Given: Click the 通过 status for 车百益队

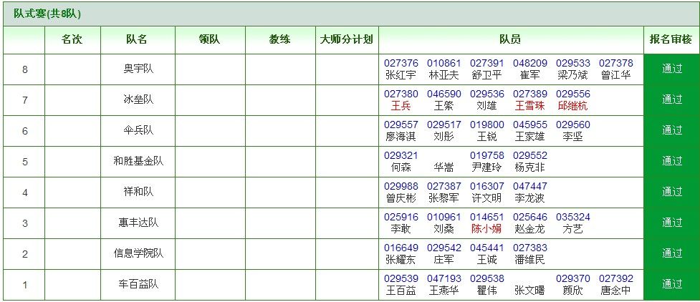Looking at the screenshot, I should (x=672, y=285).
